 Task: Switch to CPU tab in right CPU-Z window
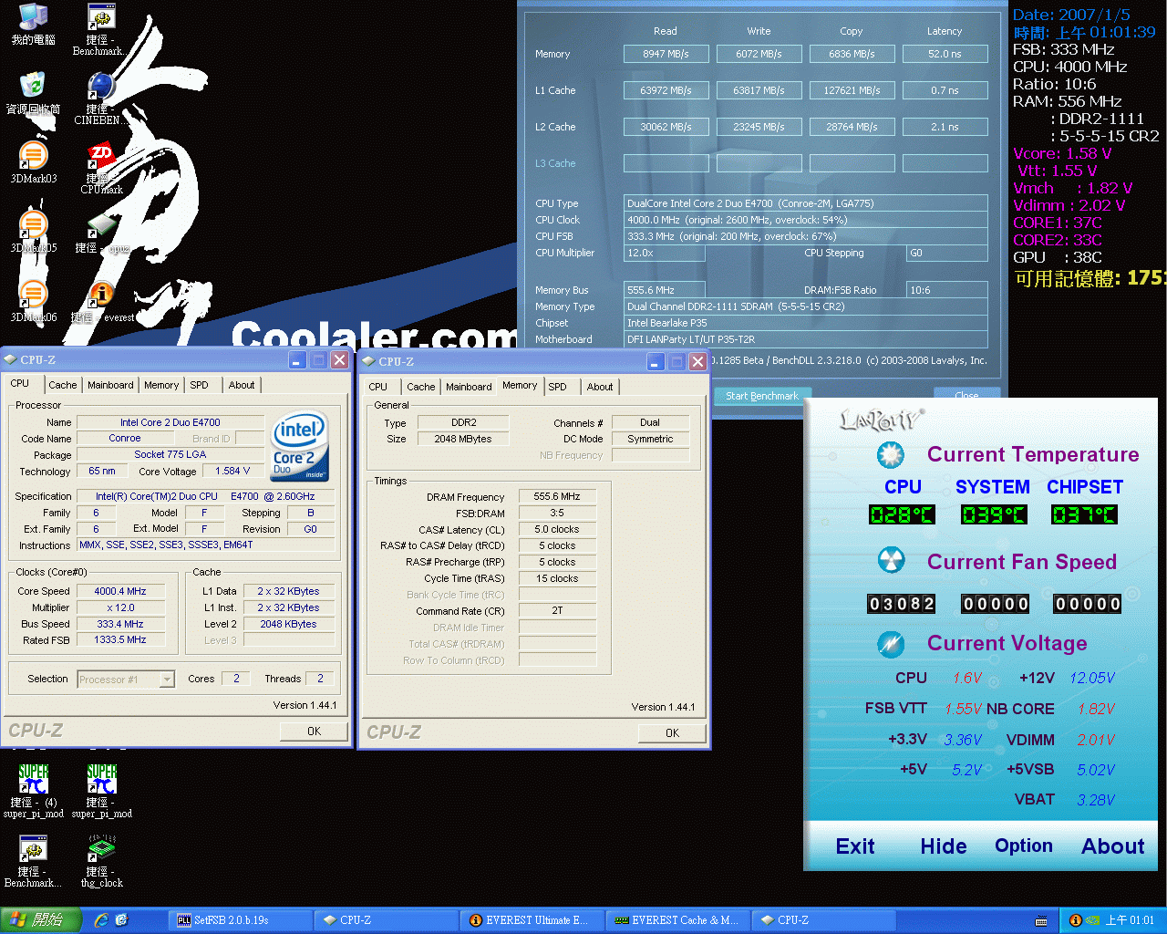pos(377,387)
